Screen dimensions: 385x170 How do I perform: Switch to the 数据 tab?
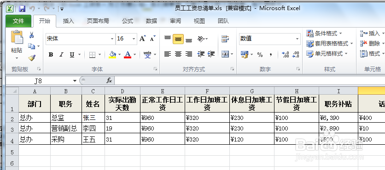coord(152,21)
